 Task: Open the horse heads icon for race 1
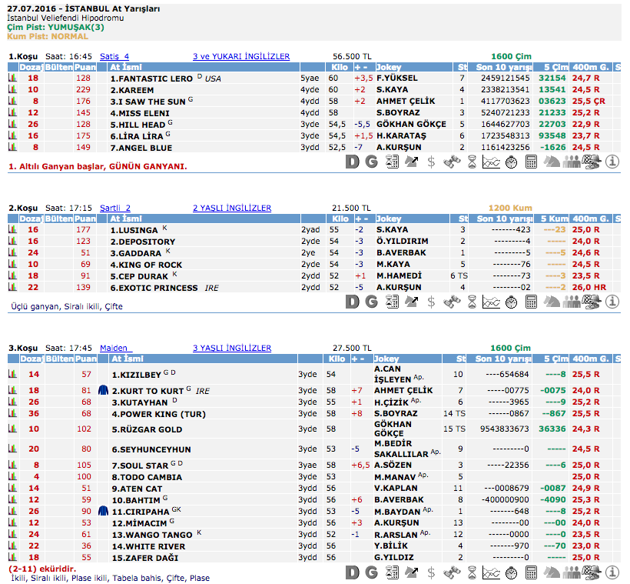coord(552,162)
